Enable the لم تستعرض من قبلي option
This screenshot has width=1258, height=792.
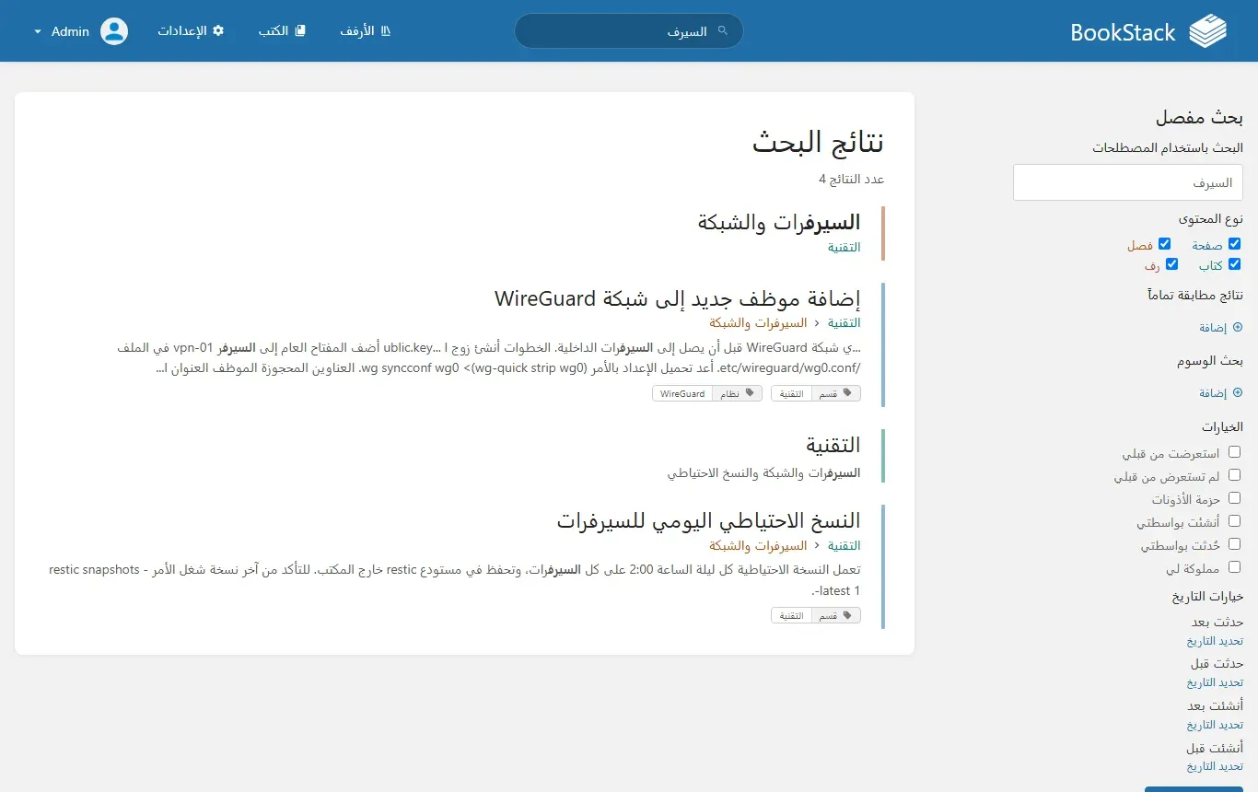(x=1235, y=475)
